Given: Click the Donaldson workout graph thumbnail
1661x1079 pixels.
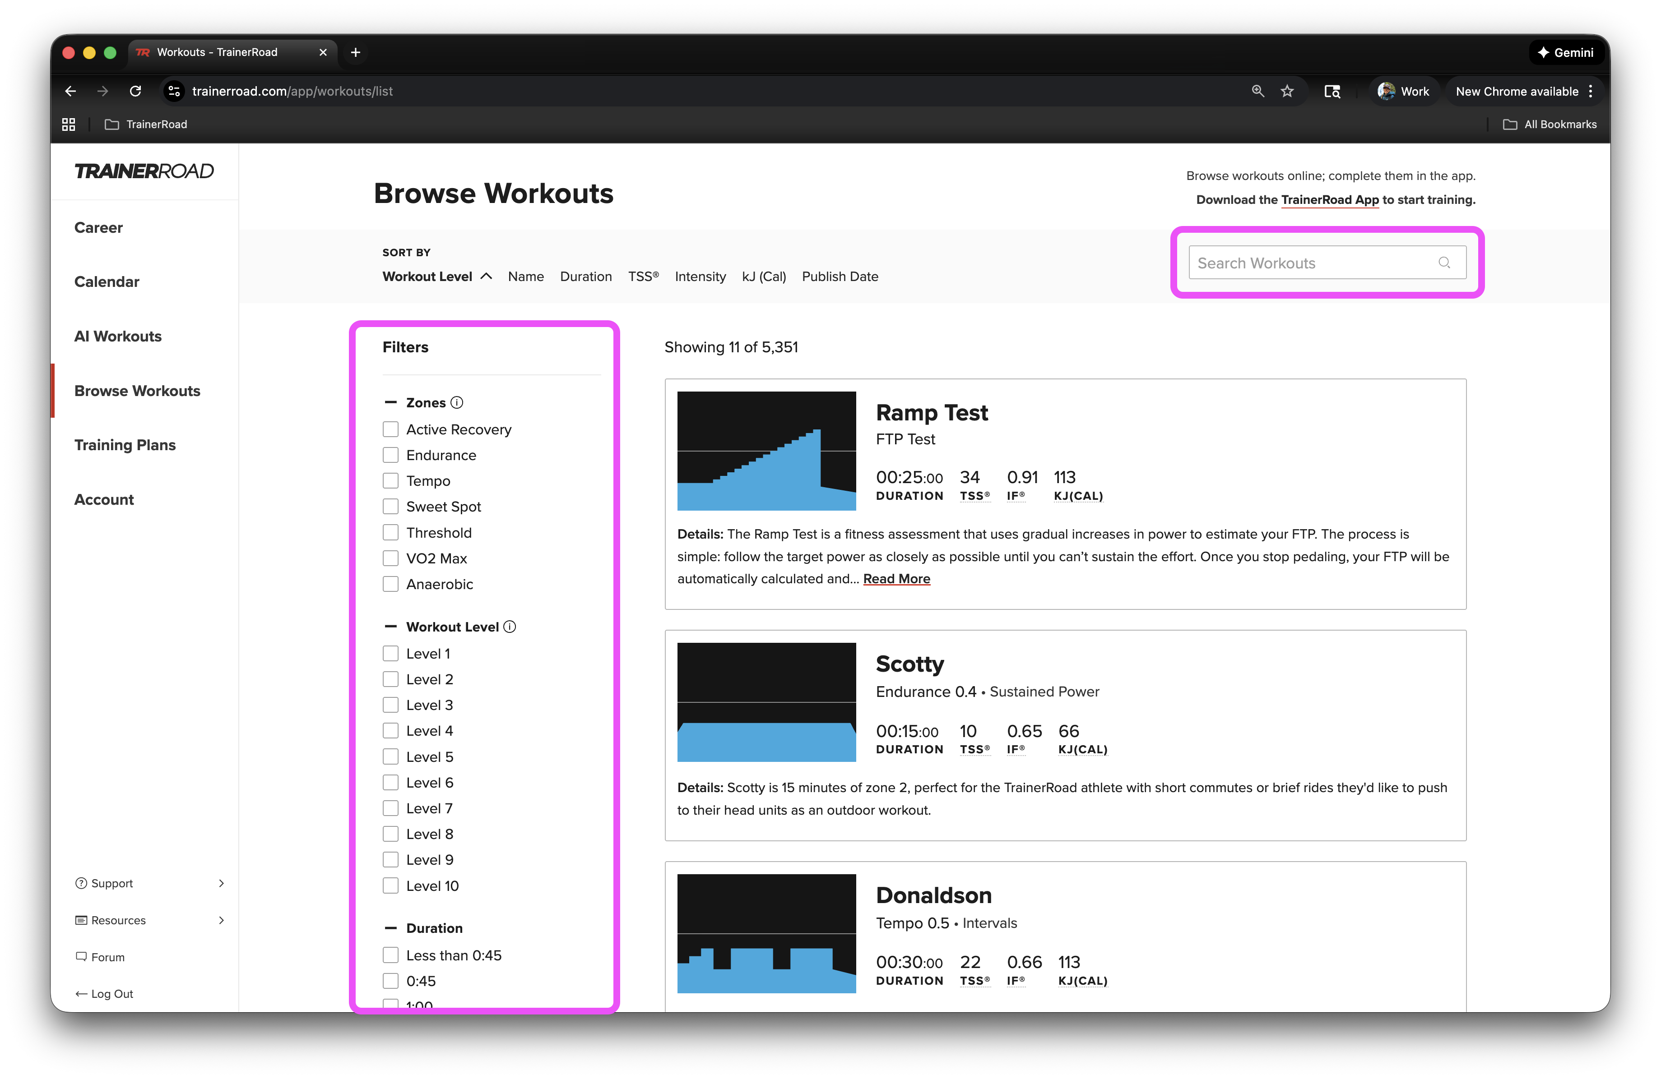Looking at the screenshot, I should tap(766, 933).
